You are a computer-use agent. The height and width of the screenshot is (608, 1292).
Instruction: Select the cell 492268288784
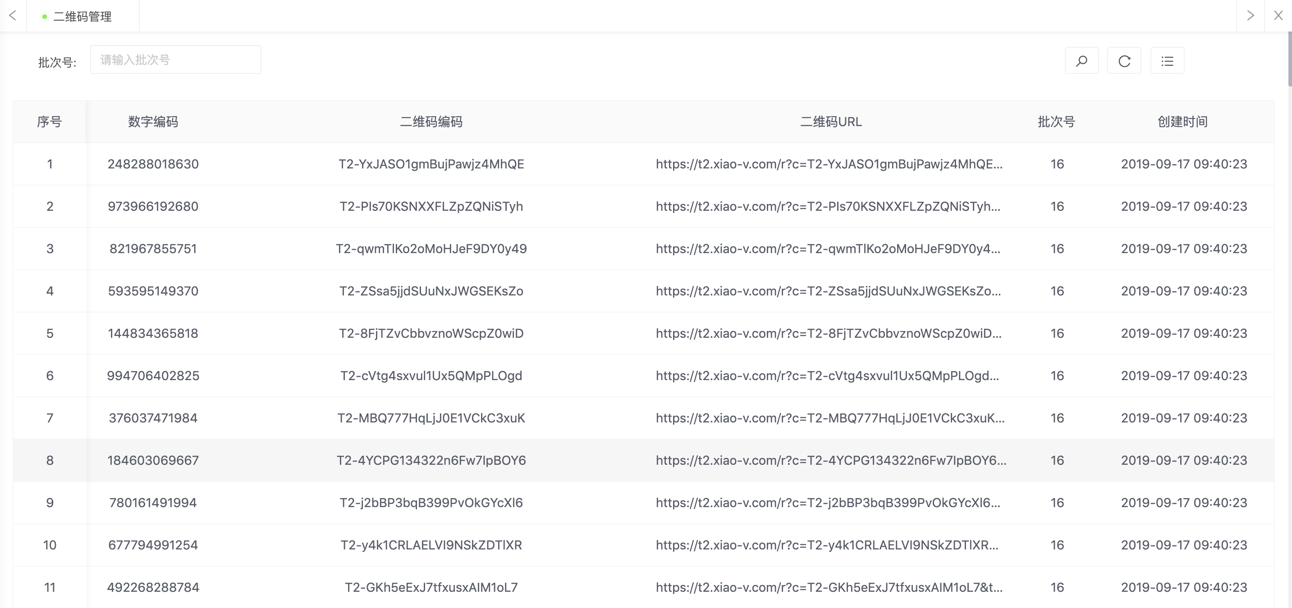point(153,587)
